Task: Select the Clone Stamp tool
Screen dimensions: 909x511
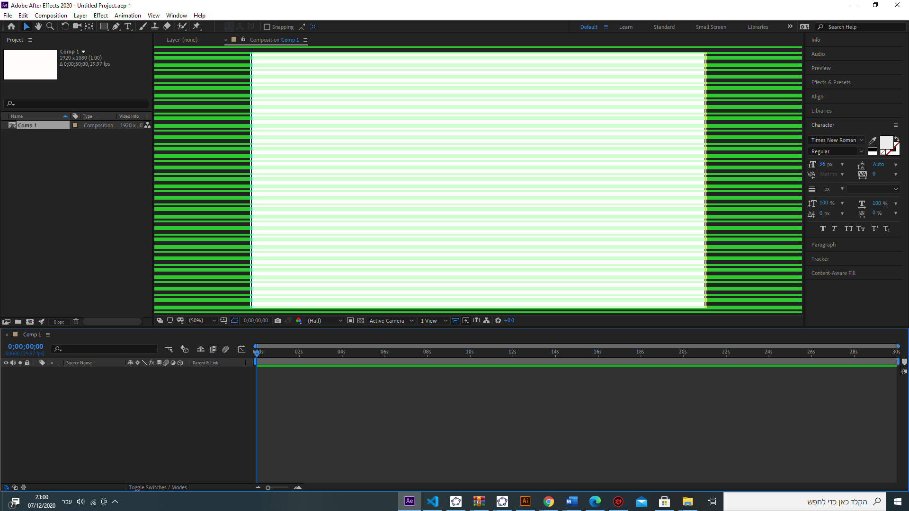Action: pos(155,26)
